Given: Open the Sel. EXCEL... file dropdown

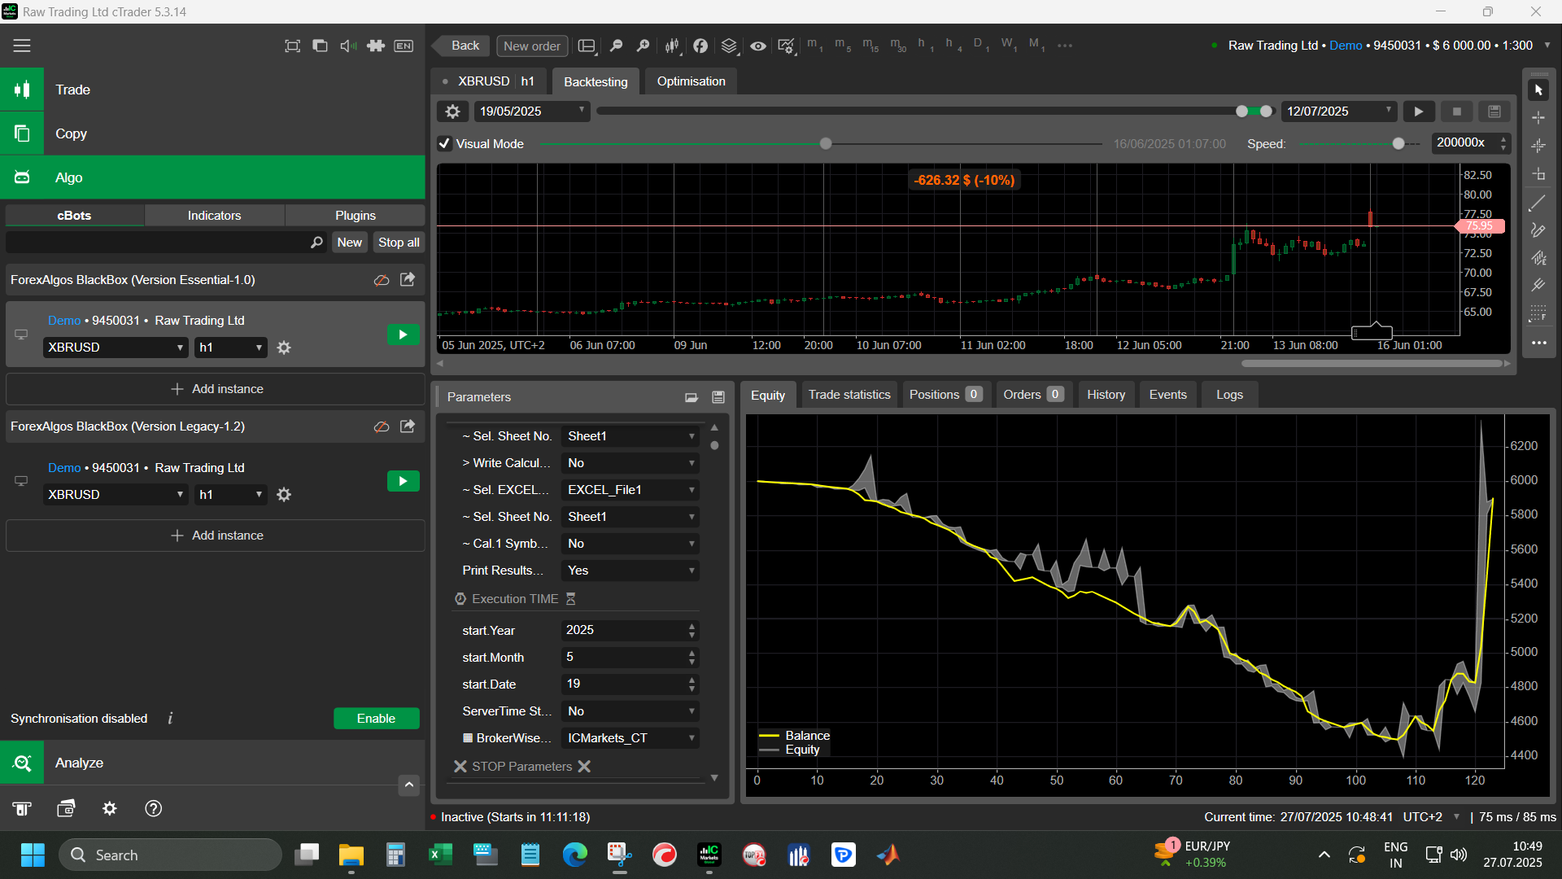Looking at the screenshot, I should [630, 490].
